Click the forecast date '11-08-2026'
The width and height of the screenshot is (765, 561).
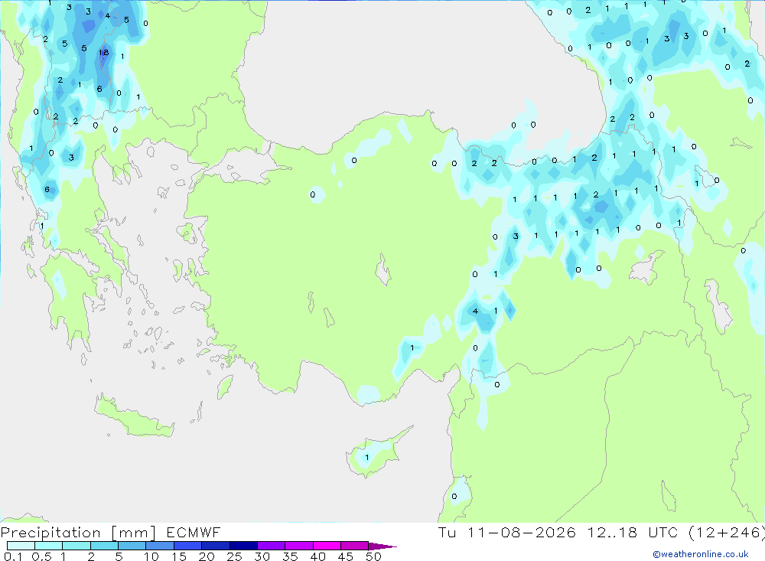(522, 532)
